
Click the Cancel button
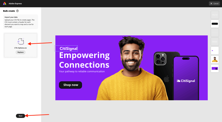tap(214, 4)
